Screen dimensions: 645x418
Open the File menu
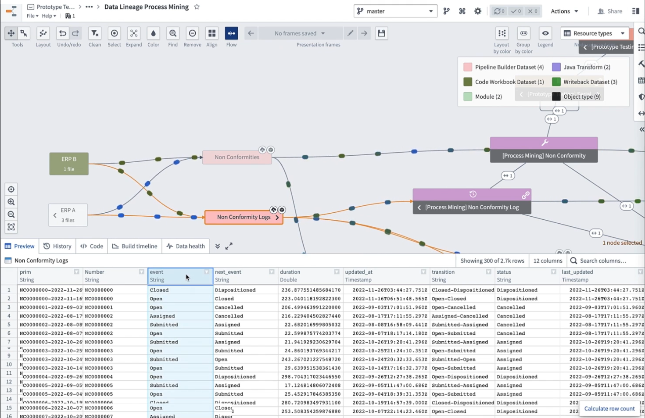(32, 16)
